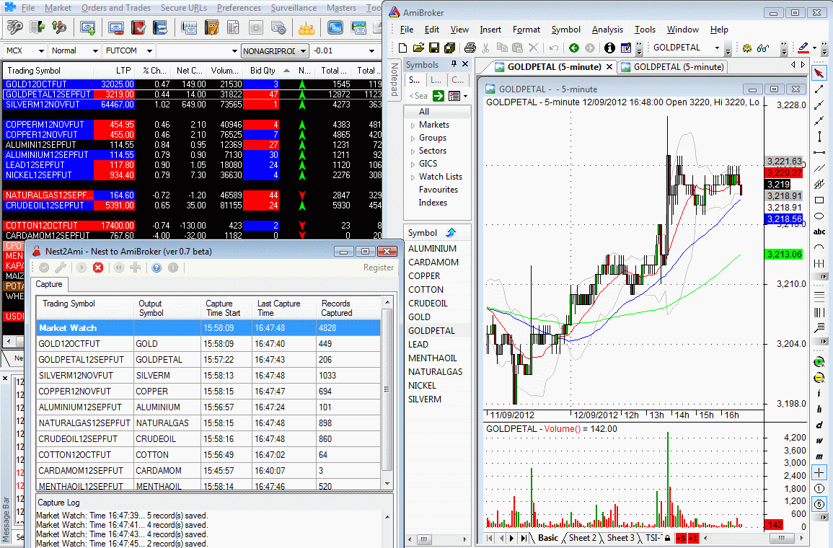This screenshot has width=833, height=548.
Task: Click the keys login icon in Nest toolbar
Action: 14,27
